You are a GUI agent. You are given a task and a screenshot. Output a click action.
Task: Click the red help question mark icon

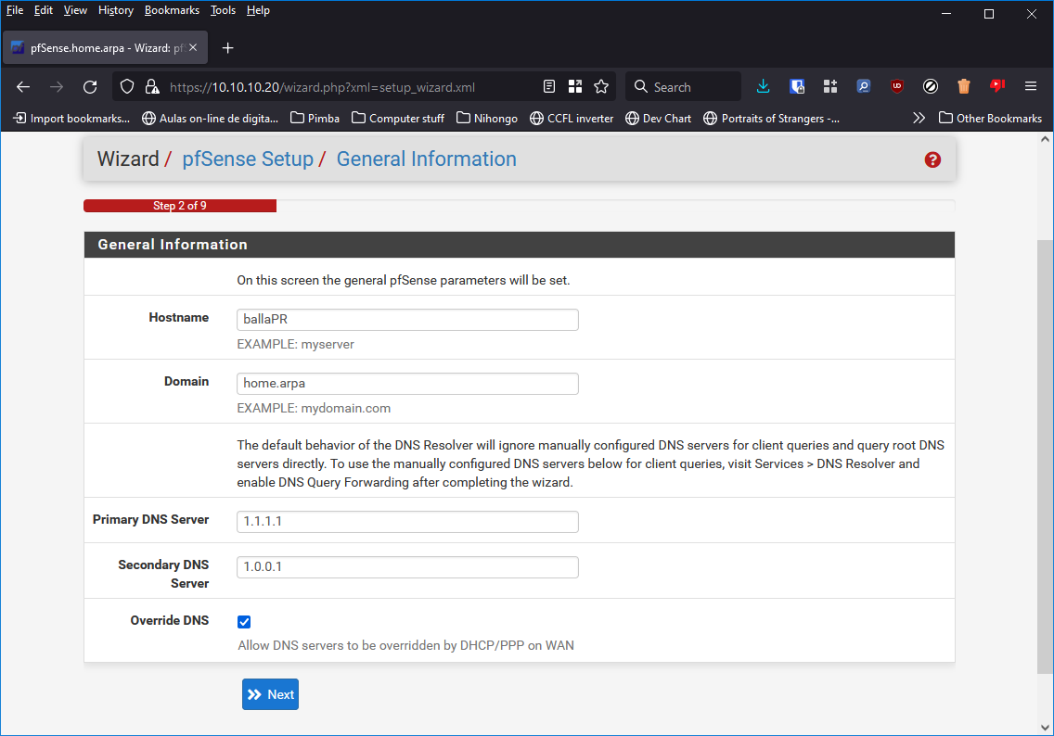click(932, 159)
